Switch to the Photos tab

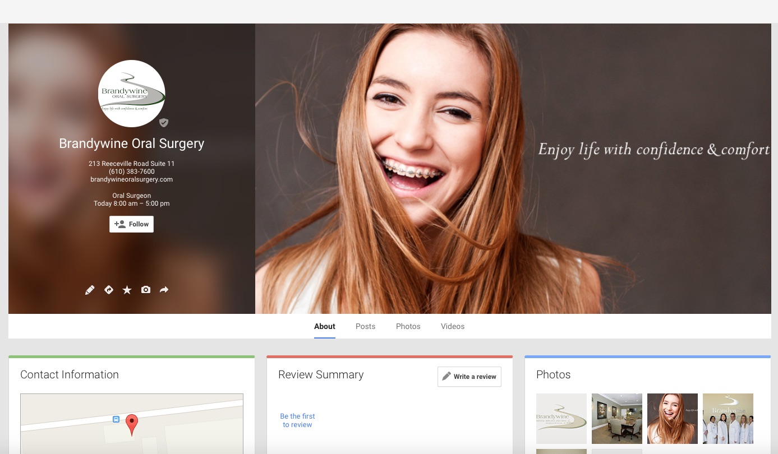(x=408, y=326)
